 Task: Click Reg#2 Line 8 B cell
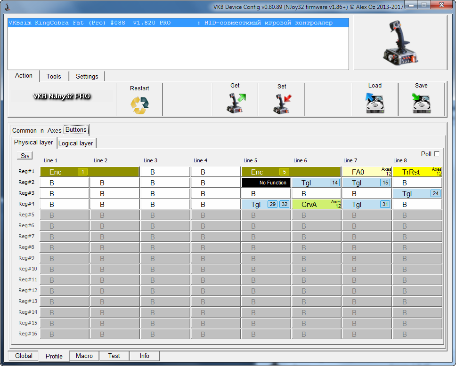click(x=417, y=183)
